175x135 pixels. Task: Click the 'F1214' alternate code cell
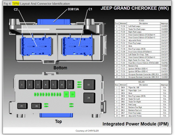(123, 40)
